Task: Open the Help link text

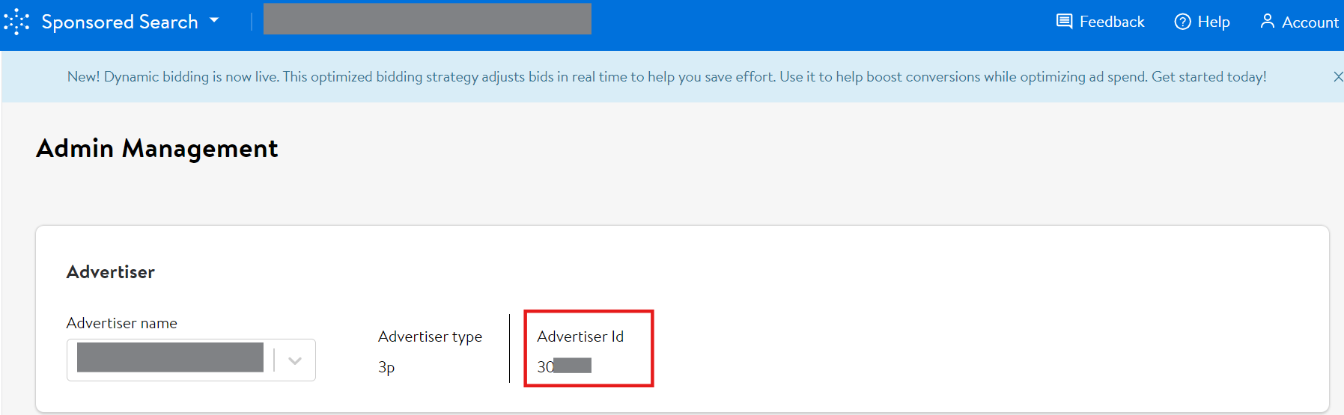Action: [x=1213, y=22]
